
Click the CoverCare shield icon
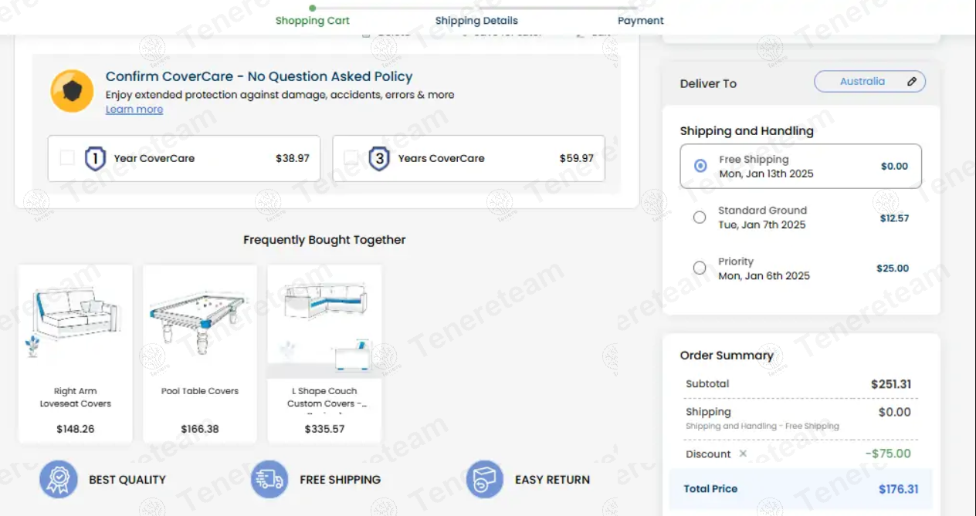click(72, 92)
